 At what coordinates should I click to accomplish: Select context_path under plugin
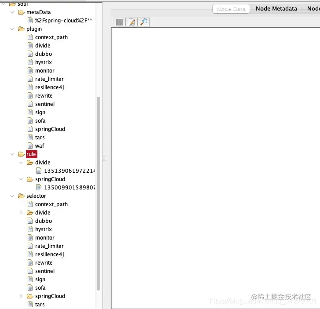pyautogui.click(x=51, y=37)
